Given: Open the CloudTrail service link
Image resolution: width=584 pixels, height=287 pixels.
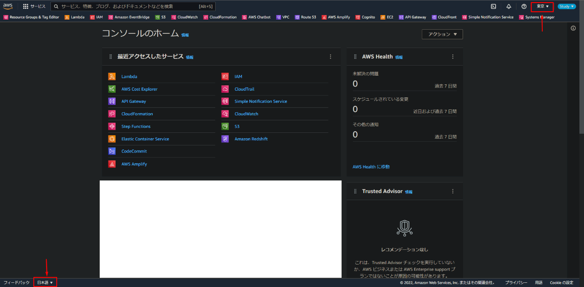Looking at the screenshot, I should click(244, 89).
